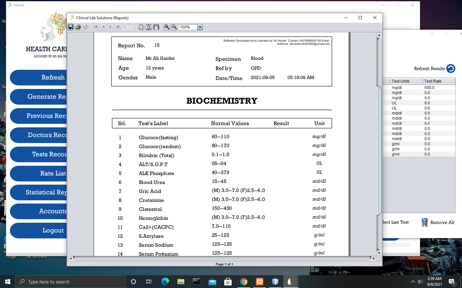The image size is (462, 288).
Task: Zoom out of the report
Action: (174, 27)
